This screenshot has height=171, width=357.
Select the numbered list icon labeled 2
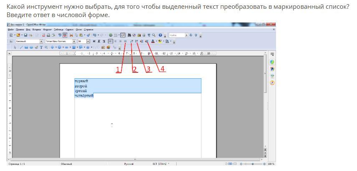(132, 41)
